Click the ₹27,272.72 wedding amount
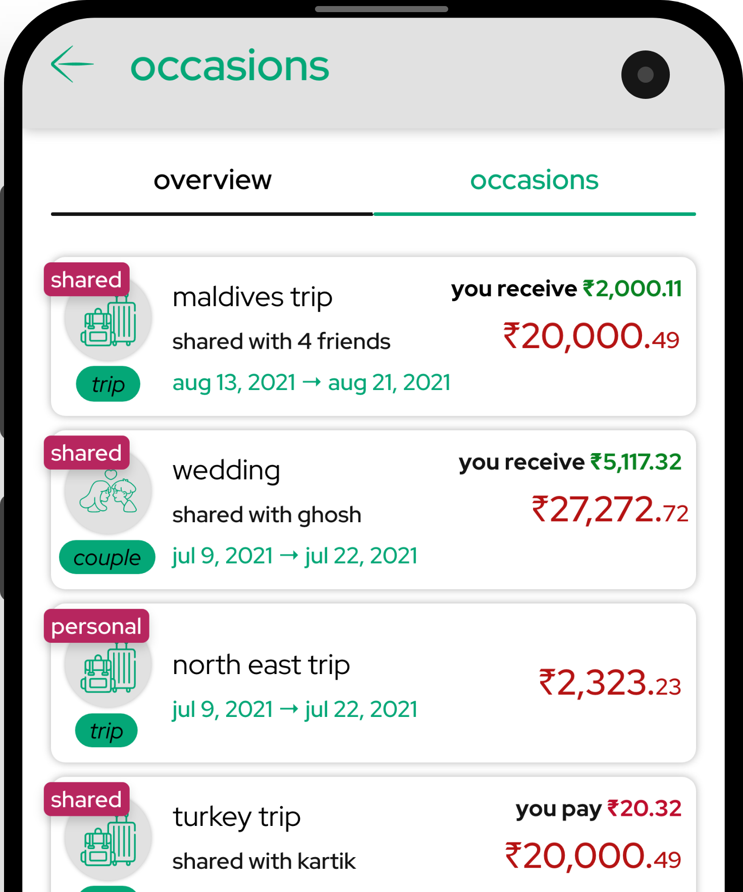The height and width of the screenshot is (892, 743). pos(610,510)
